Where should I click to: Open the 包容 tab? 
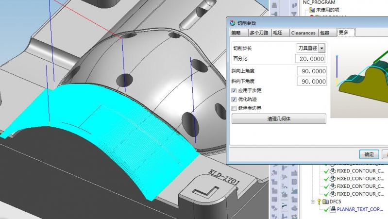coord(327,33)
